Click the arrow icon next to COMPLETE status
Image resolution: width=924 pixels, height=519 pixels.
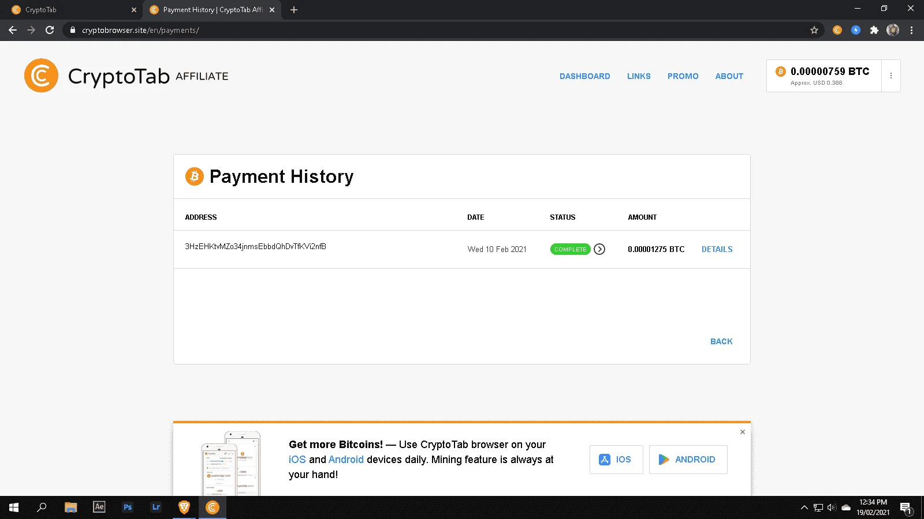(x=599, y=249)
